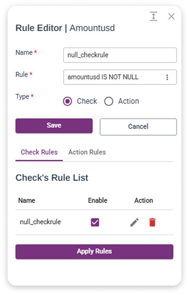Click the Name column header
189x295 pixels.
27,200
